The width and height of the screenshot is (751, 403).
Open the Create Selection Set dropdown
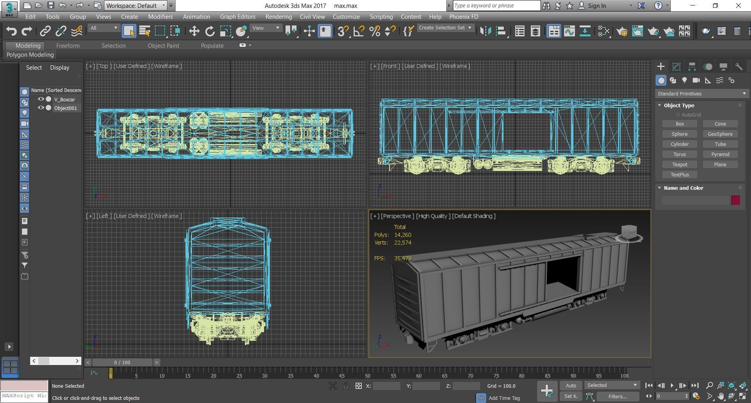click(445, 28)
